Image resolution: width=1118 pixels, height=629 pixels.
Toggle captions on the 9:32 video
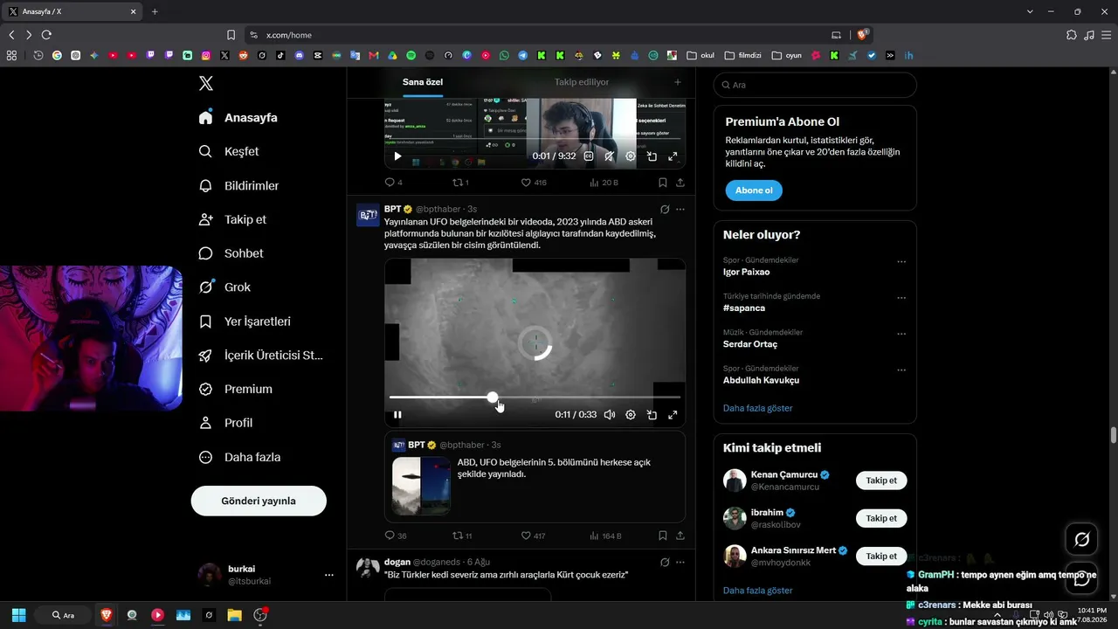pos(589,156)
